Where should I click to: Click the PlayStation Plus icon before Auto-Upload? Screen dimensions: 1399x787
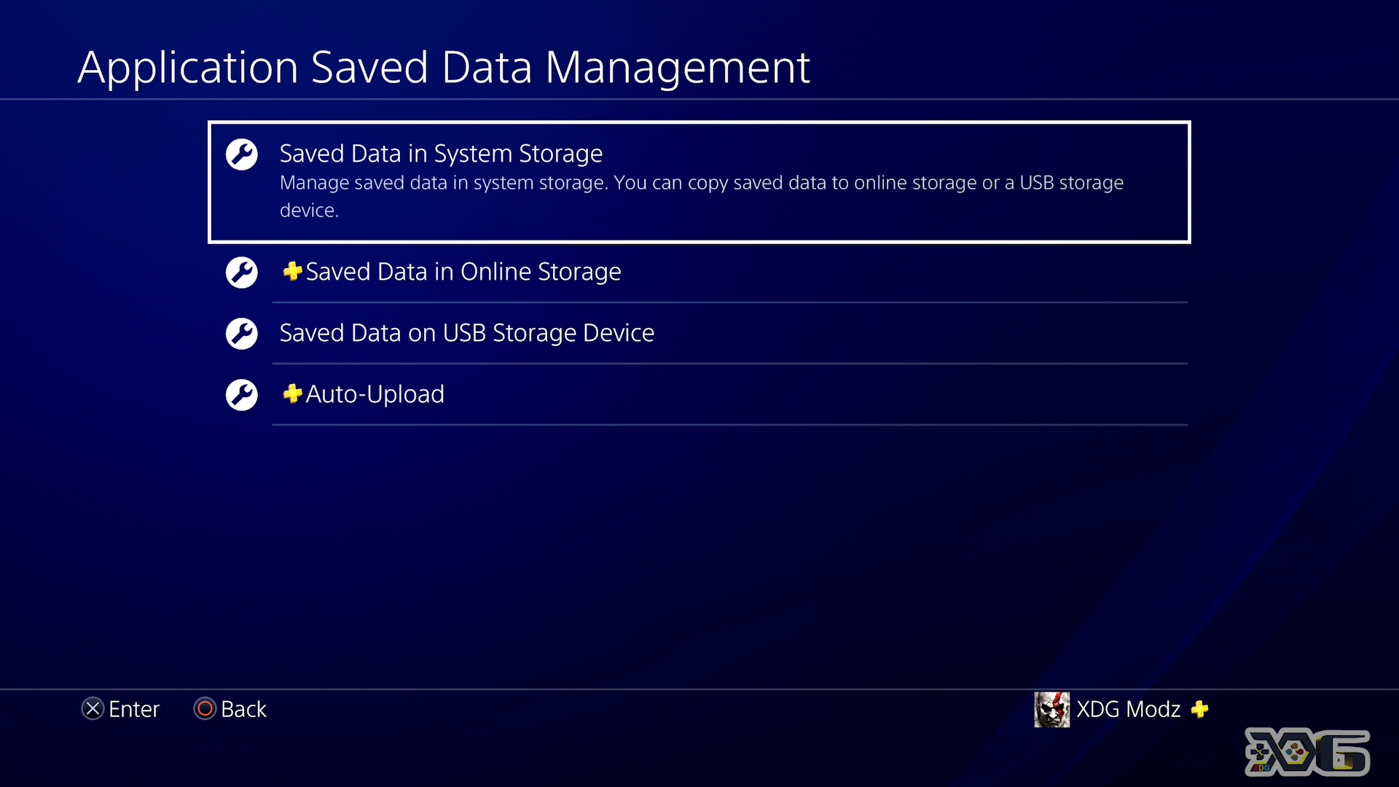click(292, 393)
